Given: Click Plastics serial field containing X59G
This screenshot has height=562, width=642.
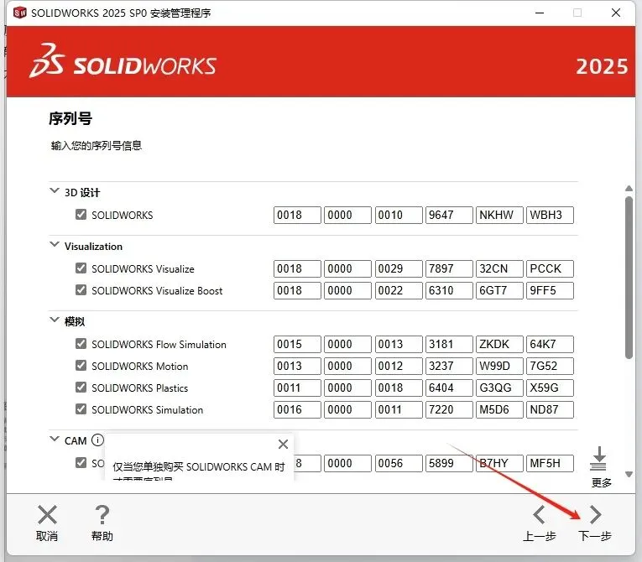Looking at the screenshot, I should pyautogui.click(x=550, y=388).
